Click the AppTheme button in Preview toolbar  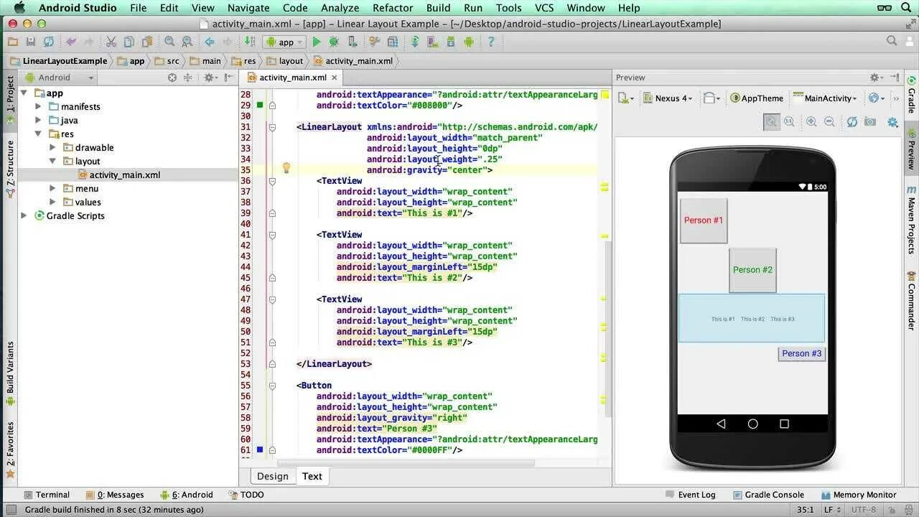click(757, 98)
